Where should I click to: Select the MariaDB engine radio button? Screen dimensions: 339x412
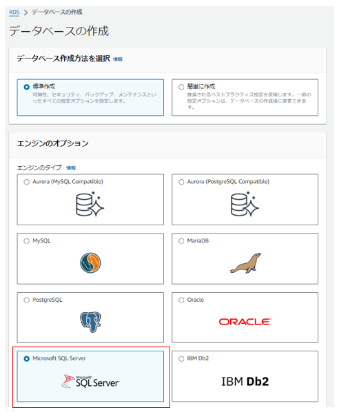click(181, 241)
